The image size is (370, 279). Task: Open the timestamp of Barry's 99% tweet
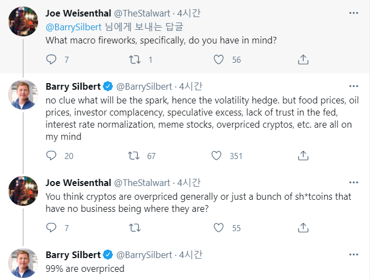pyautogui.click(x=190, y=255)
